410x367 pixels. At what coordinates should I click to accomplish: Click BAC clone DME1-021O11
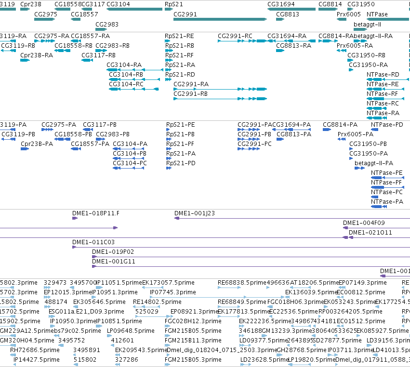[380, 237]
